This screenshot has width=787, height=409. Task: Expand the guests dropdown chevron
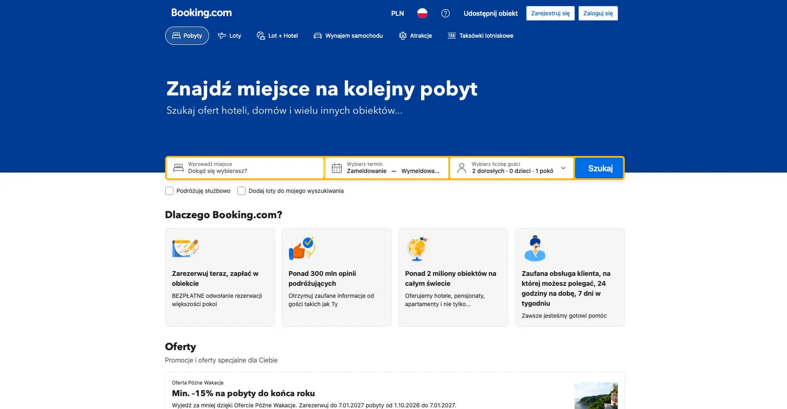click(x=563, y=168)
